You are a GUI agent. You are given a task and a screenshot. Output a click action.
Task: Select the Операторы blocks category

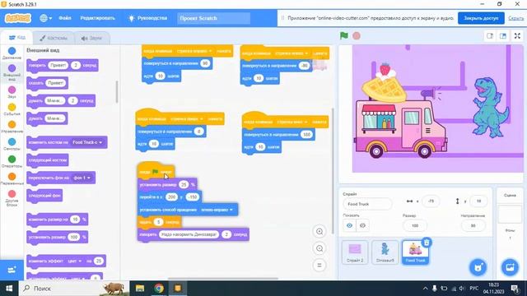12,161
